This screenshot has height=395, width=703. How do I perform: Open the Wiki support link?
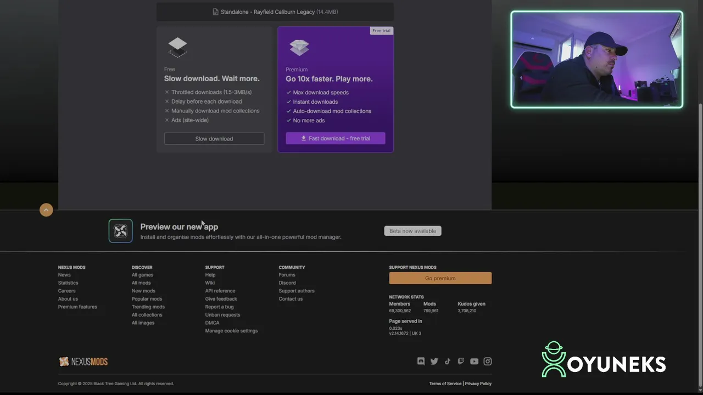click(210, 283)
